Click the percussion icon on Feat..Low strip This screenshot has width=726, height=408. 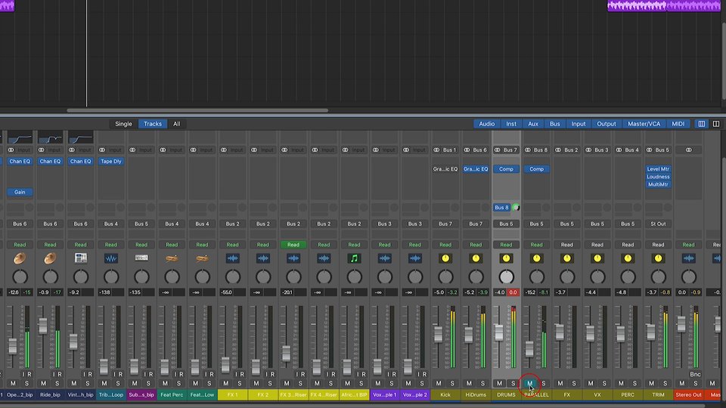(x=203, y=258)
